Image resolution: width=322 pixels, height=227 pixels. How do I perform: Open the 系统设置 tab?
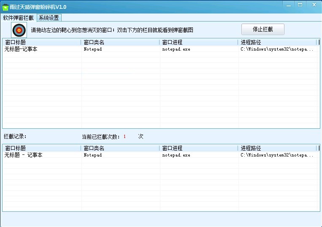(49, 18)
